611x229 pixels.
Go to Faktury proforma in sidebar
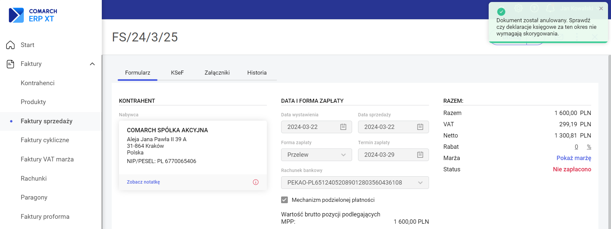45,216
